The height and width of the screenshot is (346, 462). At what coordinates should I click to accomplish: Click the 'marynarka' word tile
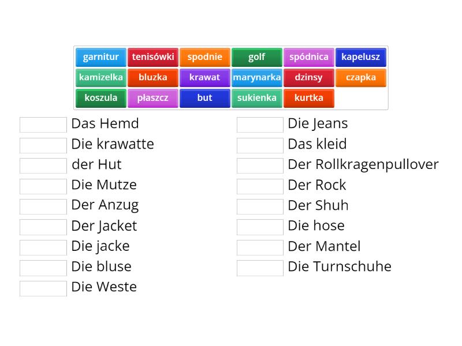pyautogui.click(x=257, y=77)
